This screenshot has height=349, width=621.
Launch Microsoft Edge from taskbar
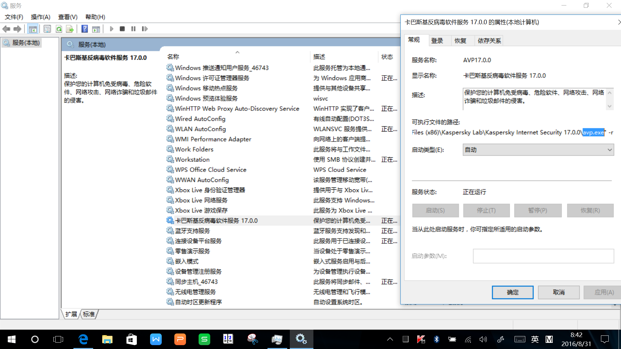pos(83,339)
